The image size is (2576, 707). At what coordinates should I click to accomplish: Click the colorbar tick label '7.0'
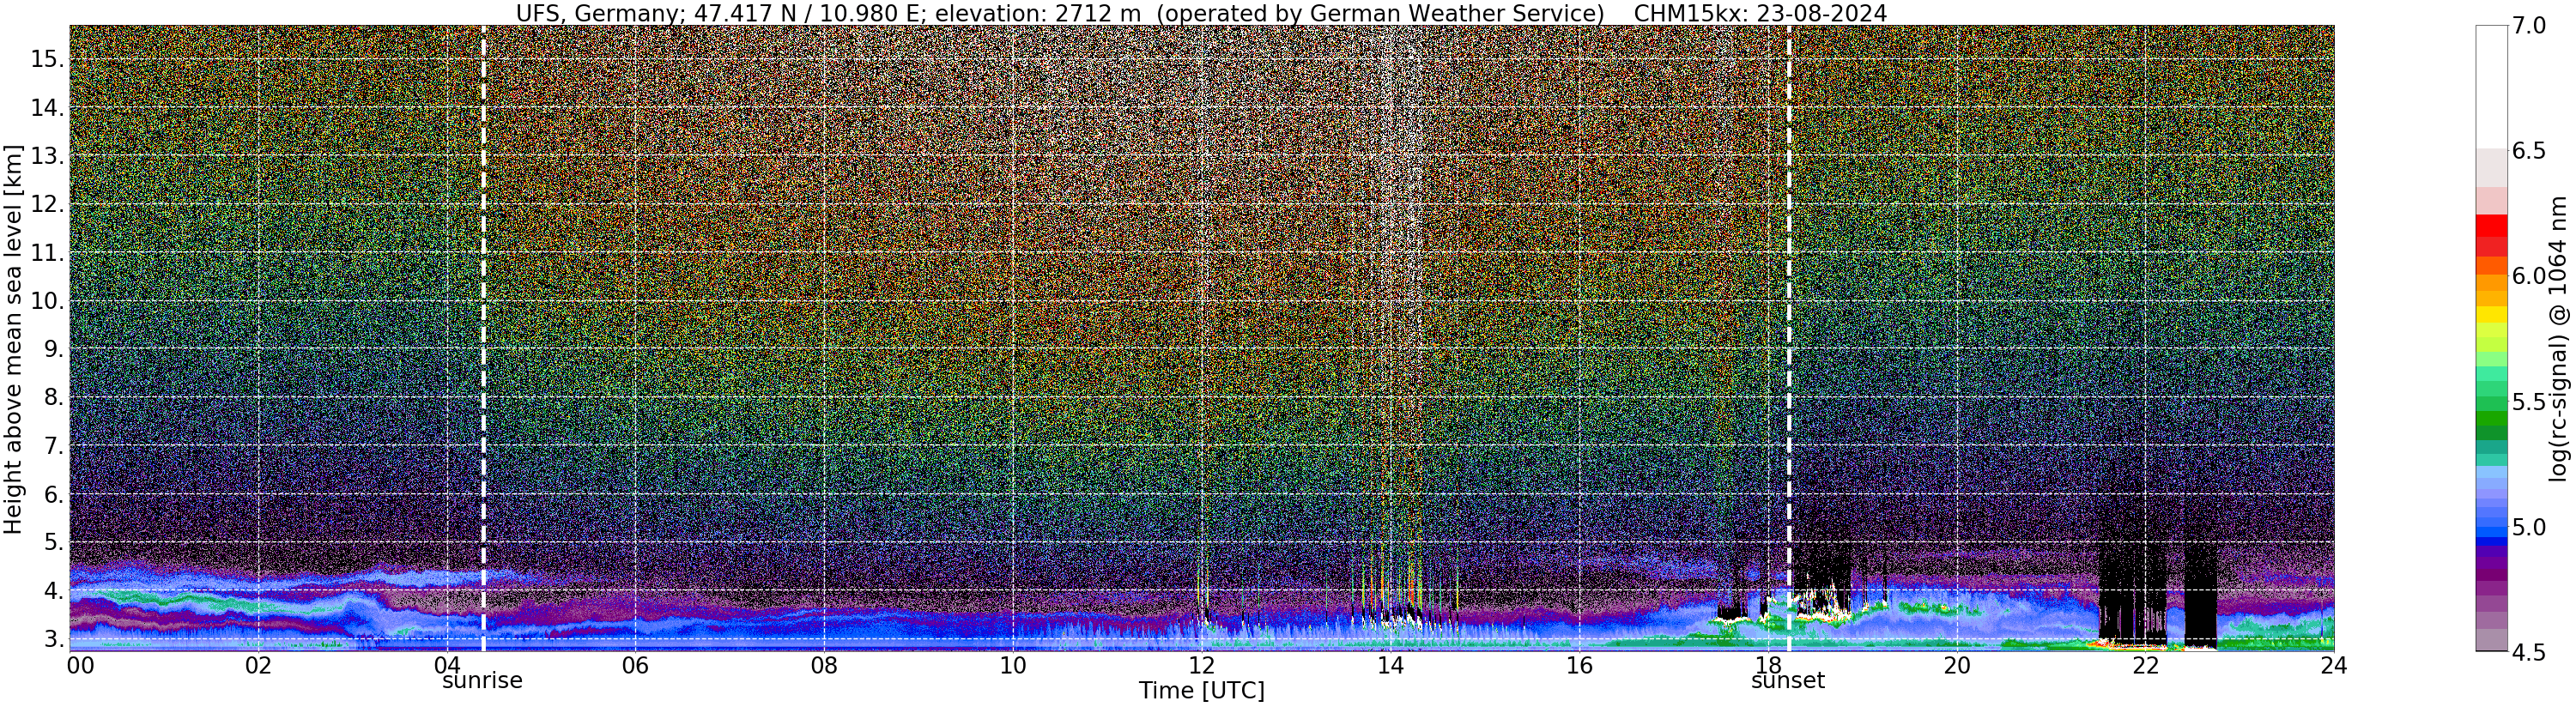[x=2529, y=26]
